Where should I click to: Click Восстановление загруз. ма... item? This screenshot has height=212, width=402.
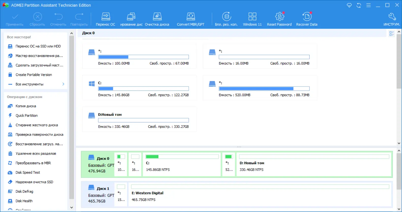coord(36,144)
